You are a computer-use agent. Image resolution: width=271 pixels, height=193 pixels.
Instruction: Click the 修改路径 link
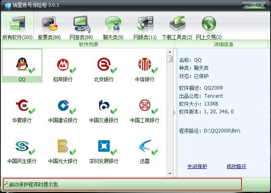click(237, 166)
